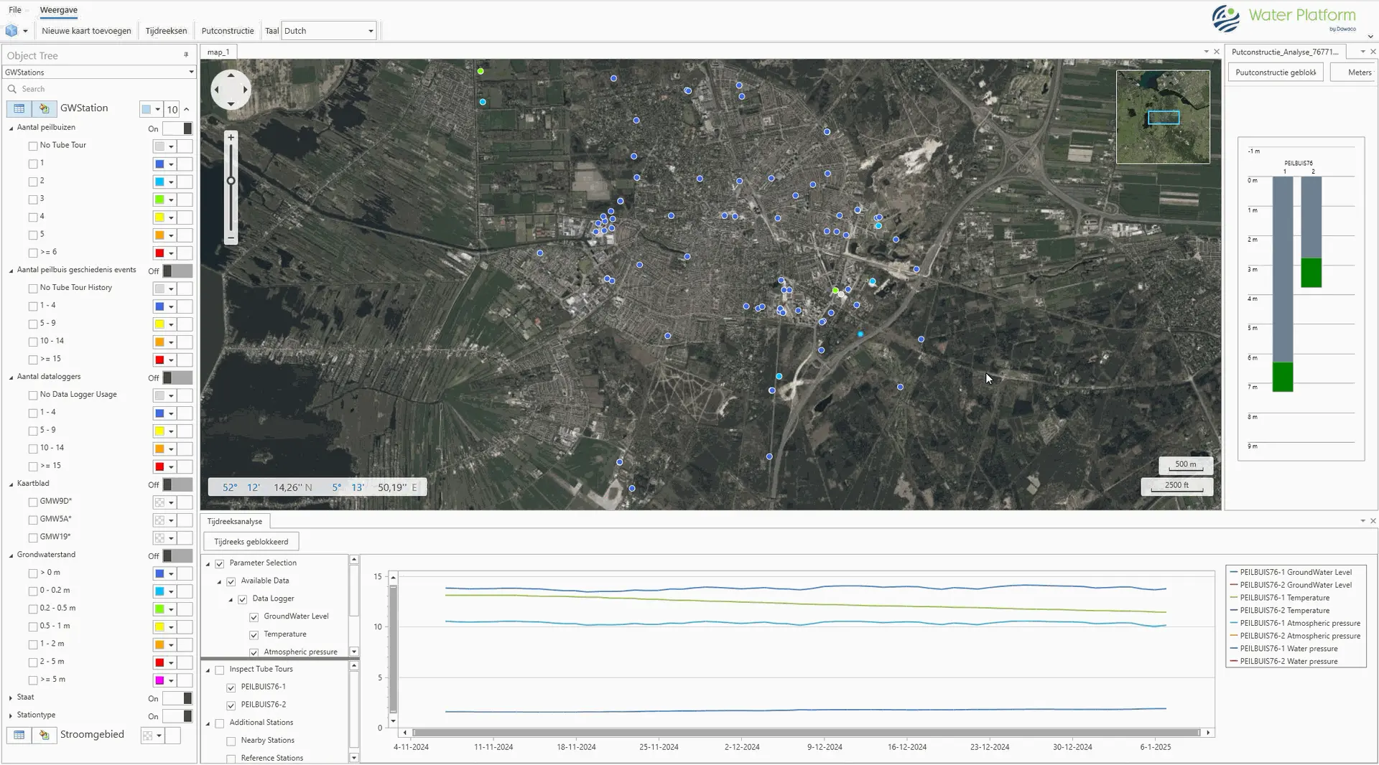Collapse the Aantal peilbuizen group
Screen dimensions: 1379x765
(11, 128)
